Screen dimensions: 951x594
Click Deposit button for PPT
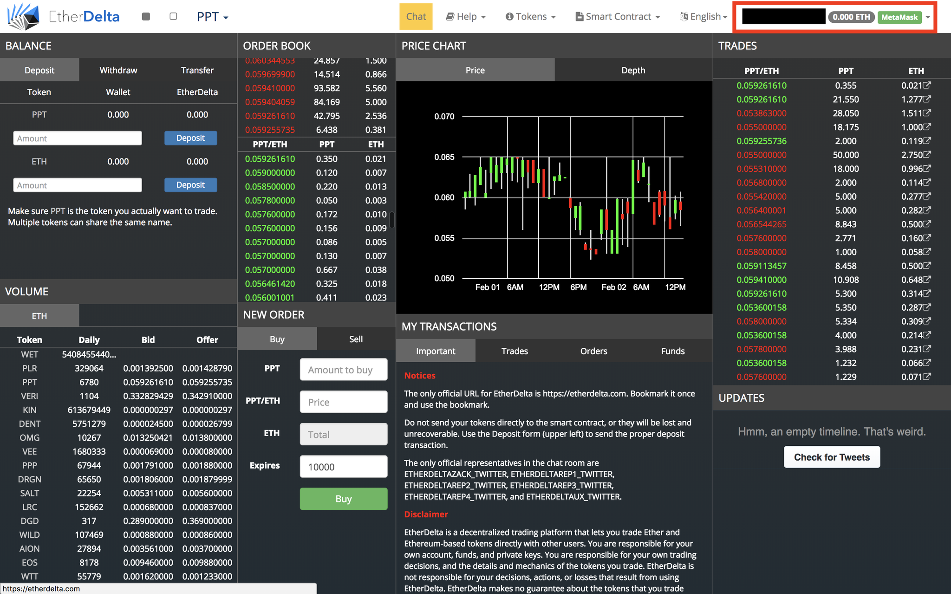click(190, 138)
